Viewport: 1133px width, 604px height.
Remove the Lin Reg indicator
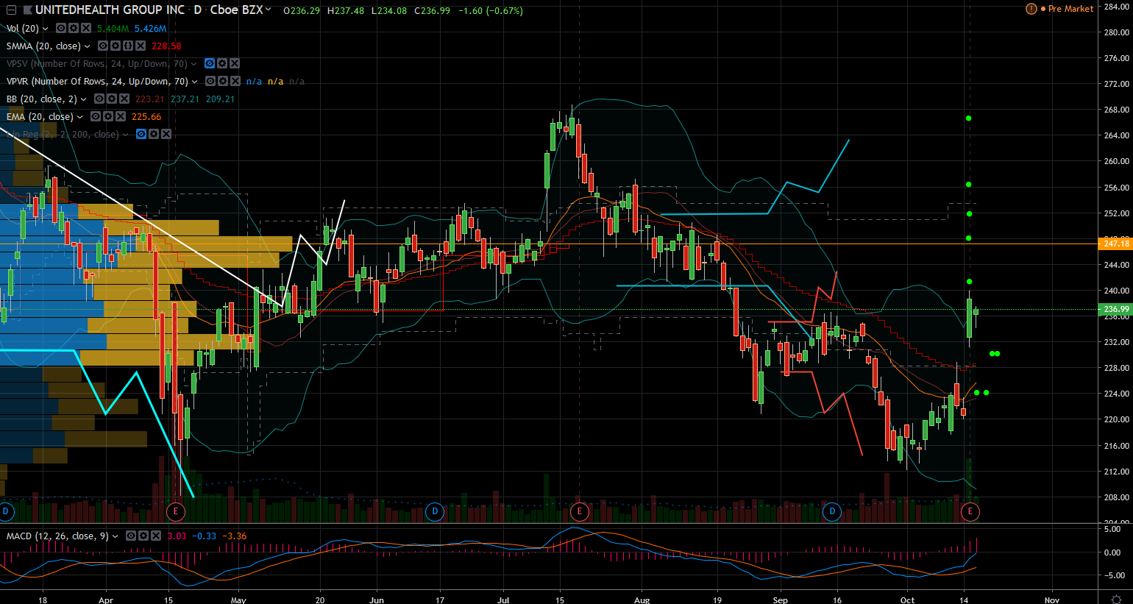tap(166, 134)
